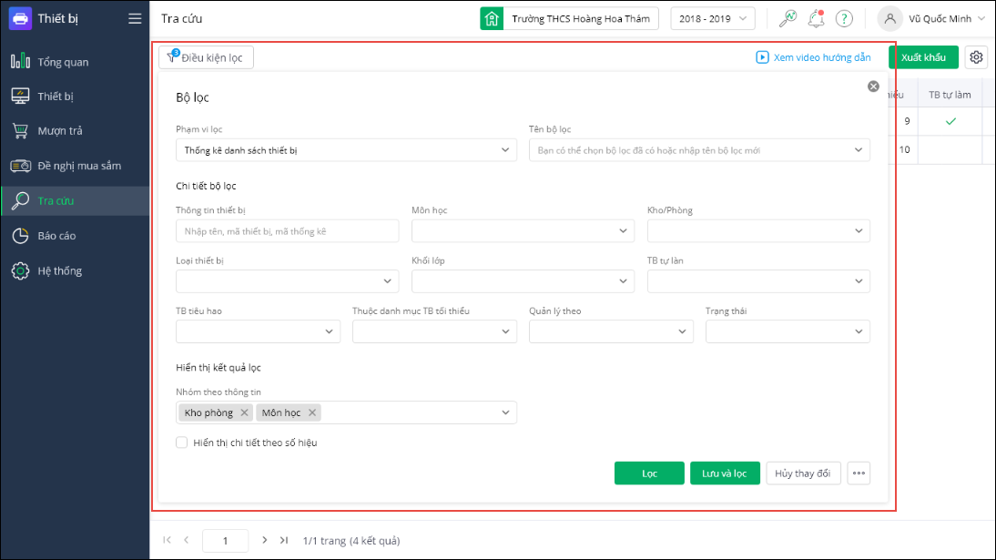Open Báo cáo from the sidebar

coord(56,236)
